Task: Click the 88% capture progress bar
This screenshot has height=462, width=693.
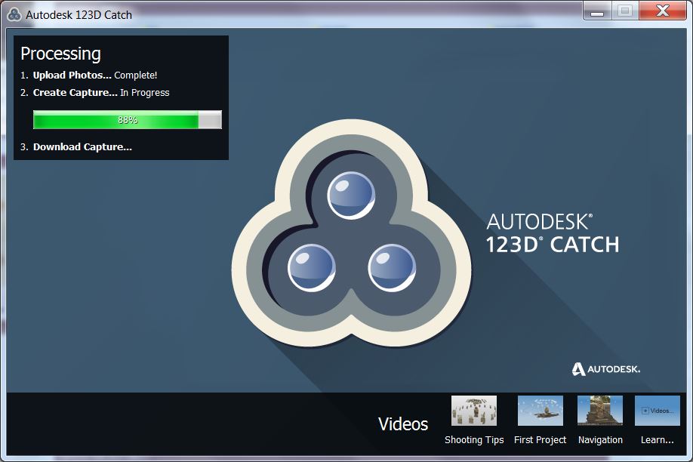Action: coord(128,120)
